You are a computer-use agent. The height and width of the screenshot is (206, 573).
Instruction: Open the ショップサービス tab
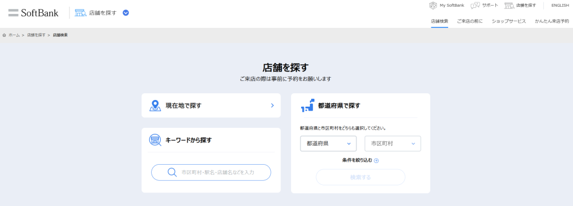(x=509, y=21)
